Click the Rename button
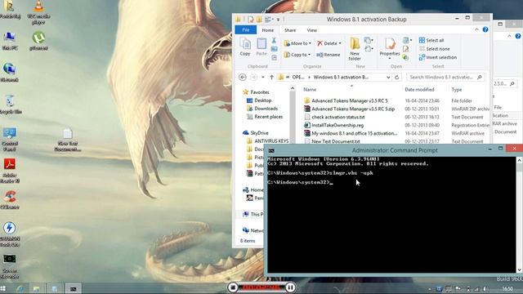Viewport: 523px width, 294px height. tap(329, 55)
